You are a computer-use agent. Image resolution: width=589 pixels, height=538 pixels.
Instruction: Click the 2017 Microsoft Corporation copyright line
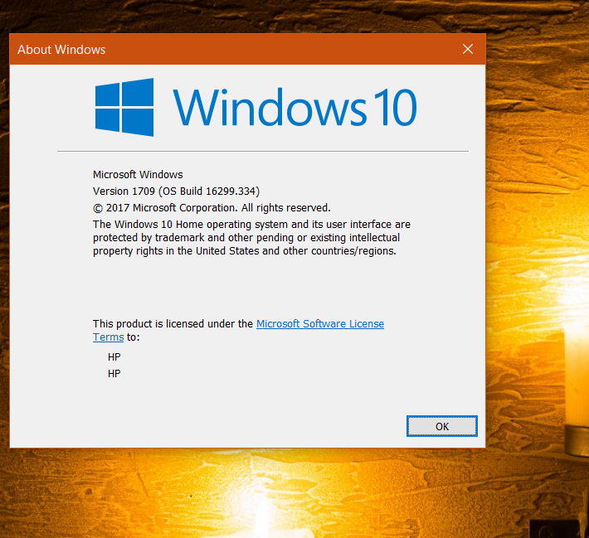coord(212,207)
